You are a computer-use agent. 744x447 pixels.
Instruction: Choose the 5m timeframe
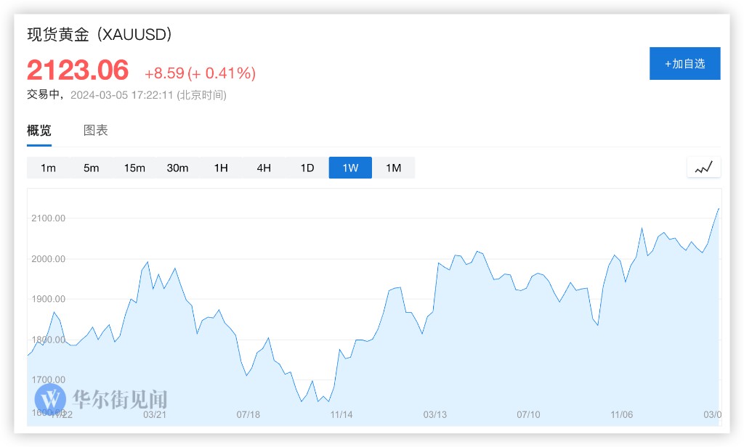pos(91,168)
